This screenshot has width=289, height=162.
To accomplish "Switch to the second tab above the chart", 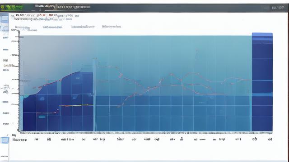I will [52, 27].
